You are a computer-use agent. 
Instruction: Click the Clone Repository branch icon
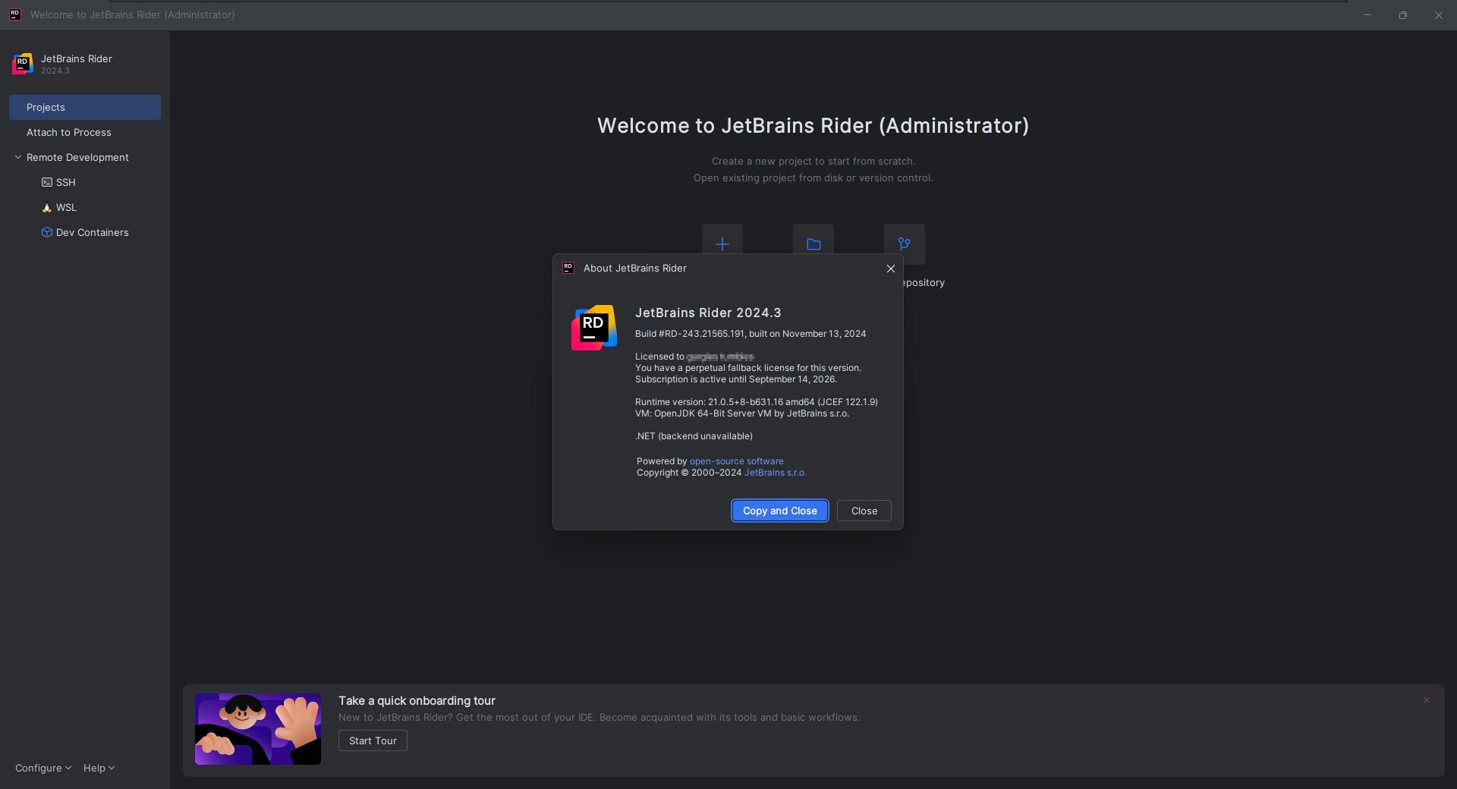click(x=904, y=243)
